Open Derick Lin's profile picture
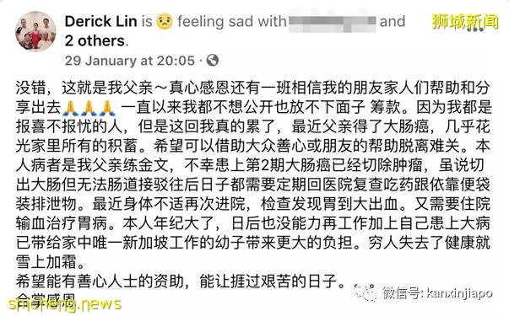 (x=35, y=31)
